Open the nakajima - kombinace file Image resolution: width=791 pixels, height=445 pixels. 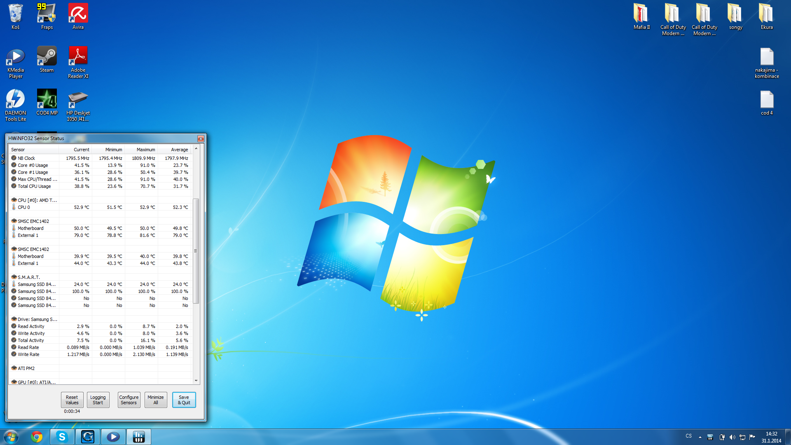(767, 63)
